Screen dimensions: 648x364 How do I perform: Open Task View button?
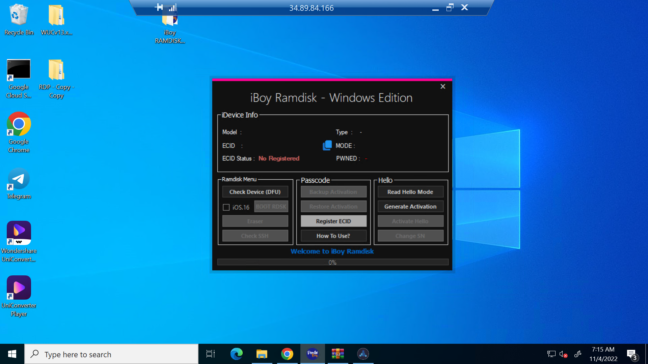point(211,354)
